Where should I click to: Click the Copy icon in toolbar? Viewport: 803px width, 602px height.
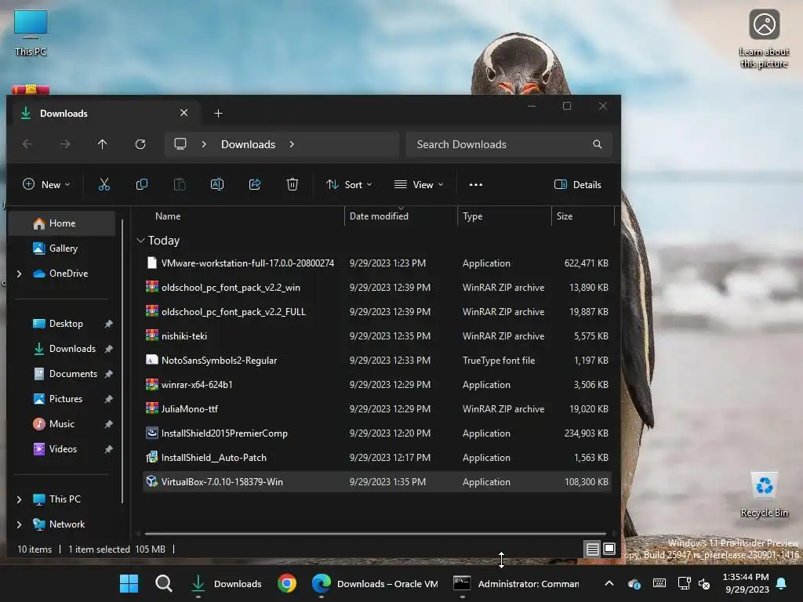pyautogui.click(x=142, y=184)
